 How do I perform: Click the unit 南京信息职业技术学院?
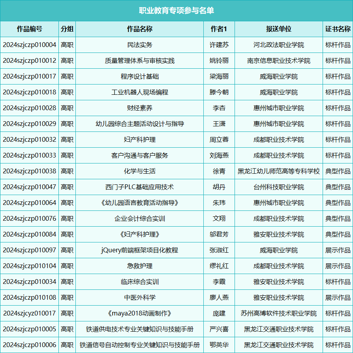point(279,60)
